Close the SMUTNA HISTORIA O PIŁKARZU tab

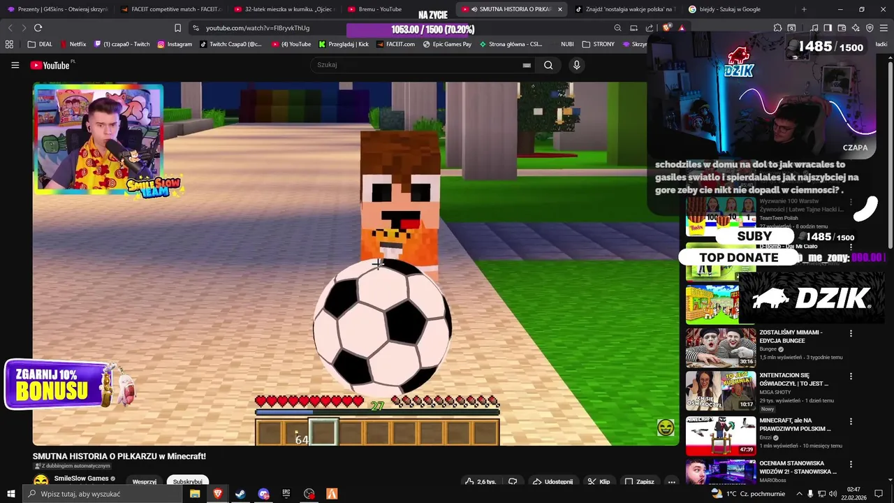click(x=559, y=9)
